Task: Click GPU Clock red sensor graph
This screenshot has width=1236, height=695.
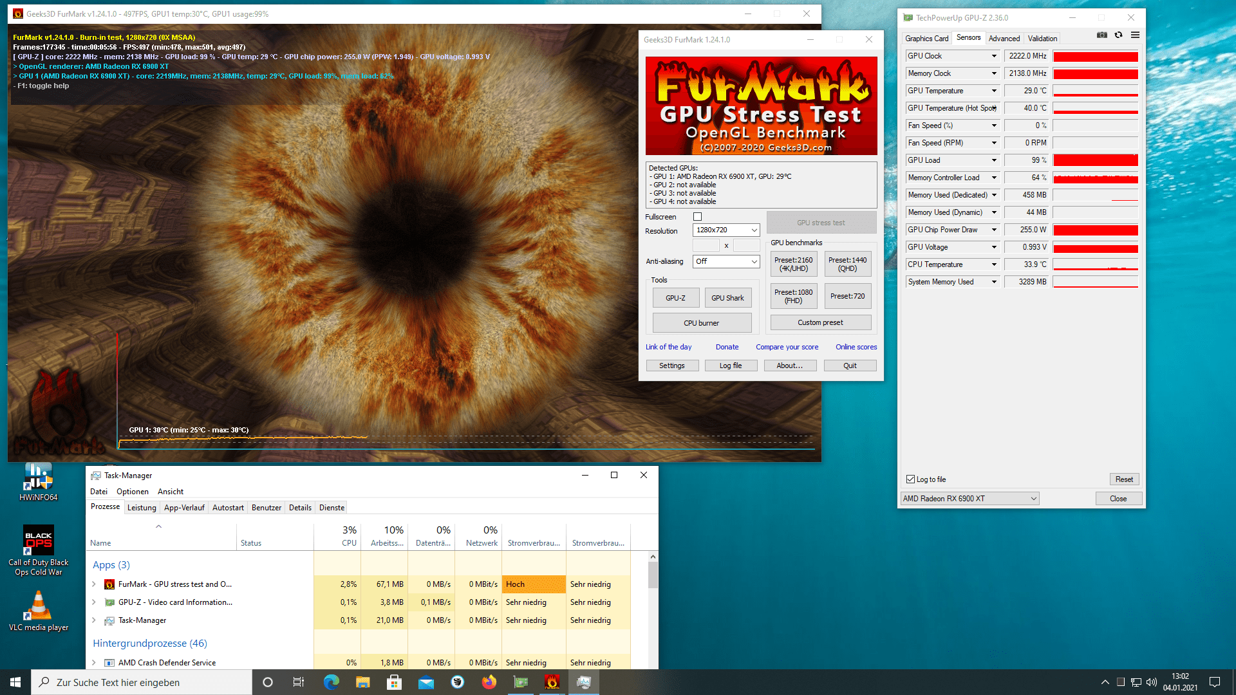Action: tap(1095, 56)
